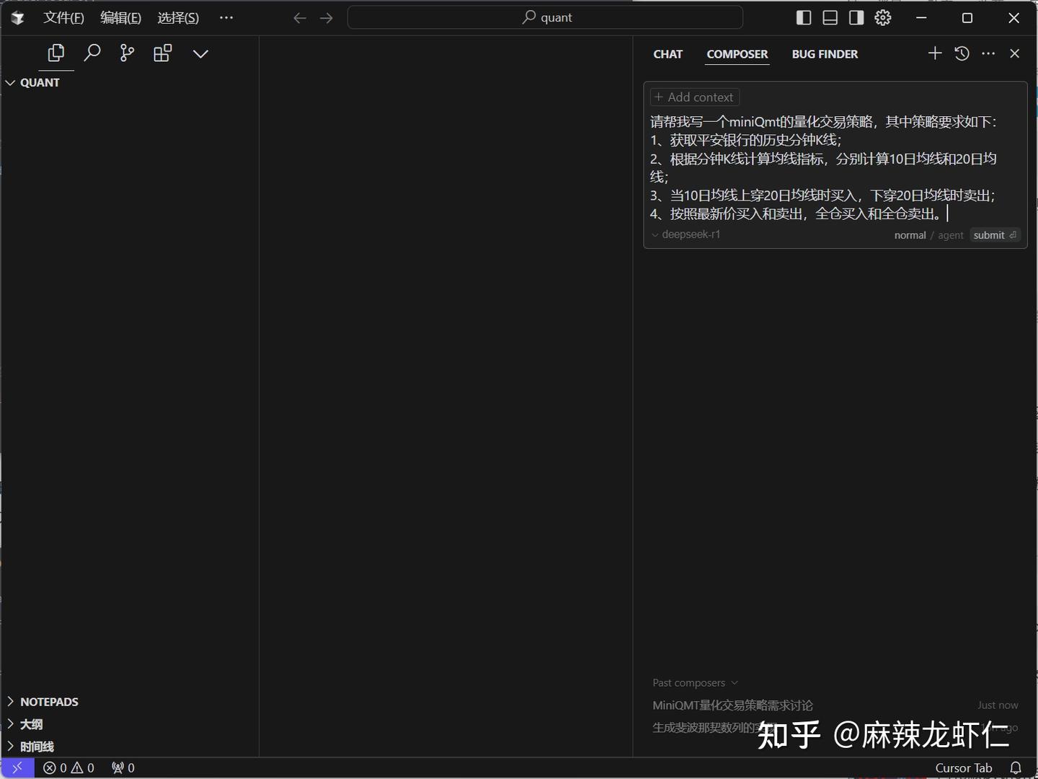Image resolution: width=1038 pixels, height=779 pixels.
Task: Show more sidebar views chevron
Action: [200, 53]
